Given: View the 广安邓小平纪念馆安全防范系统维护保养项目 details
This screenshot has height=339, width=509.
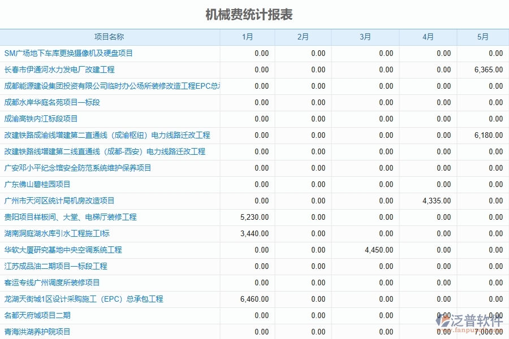Looking at the screenshot, I should pos(71,168).
